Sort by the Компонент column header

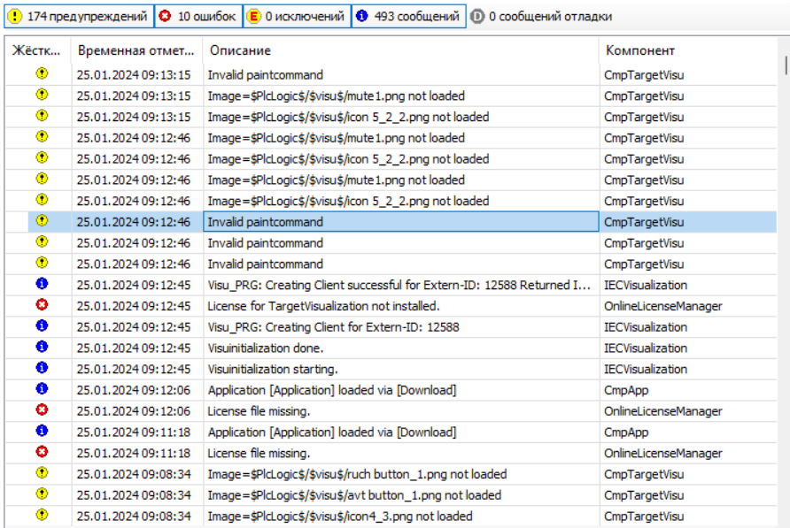(x=687, y=50)
